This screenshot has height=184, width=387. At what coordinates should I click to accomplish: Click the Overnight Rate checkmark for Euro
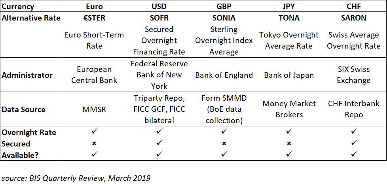[x=94, y=132]
